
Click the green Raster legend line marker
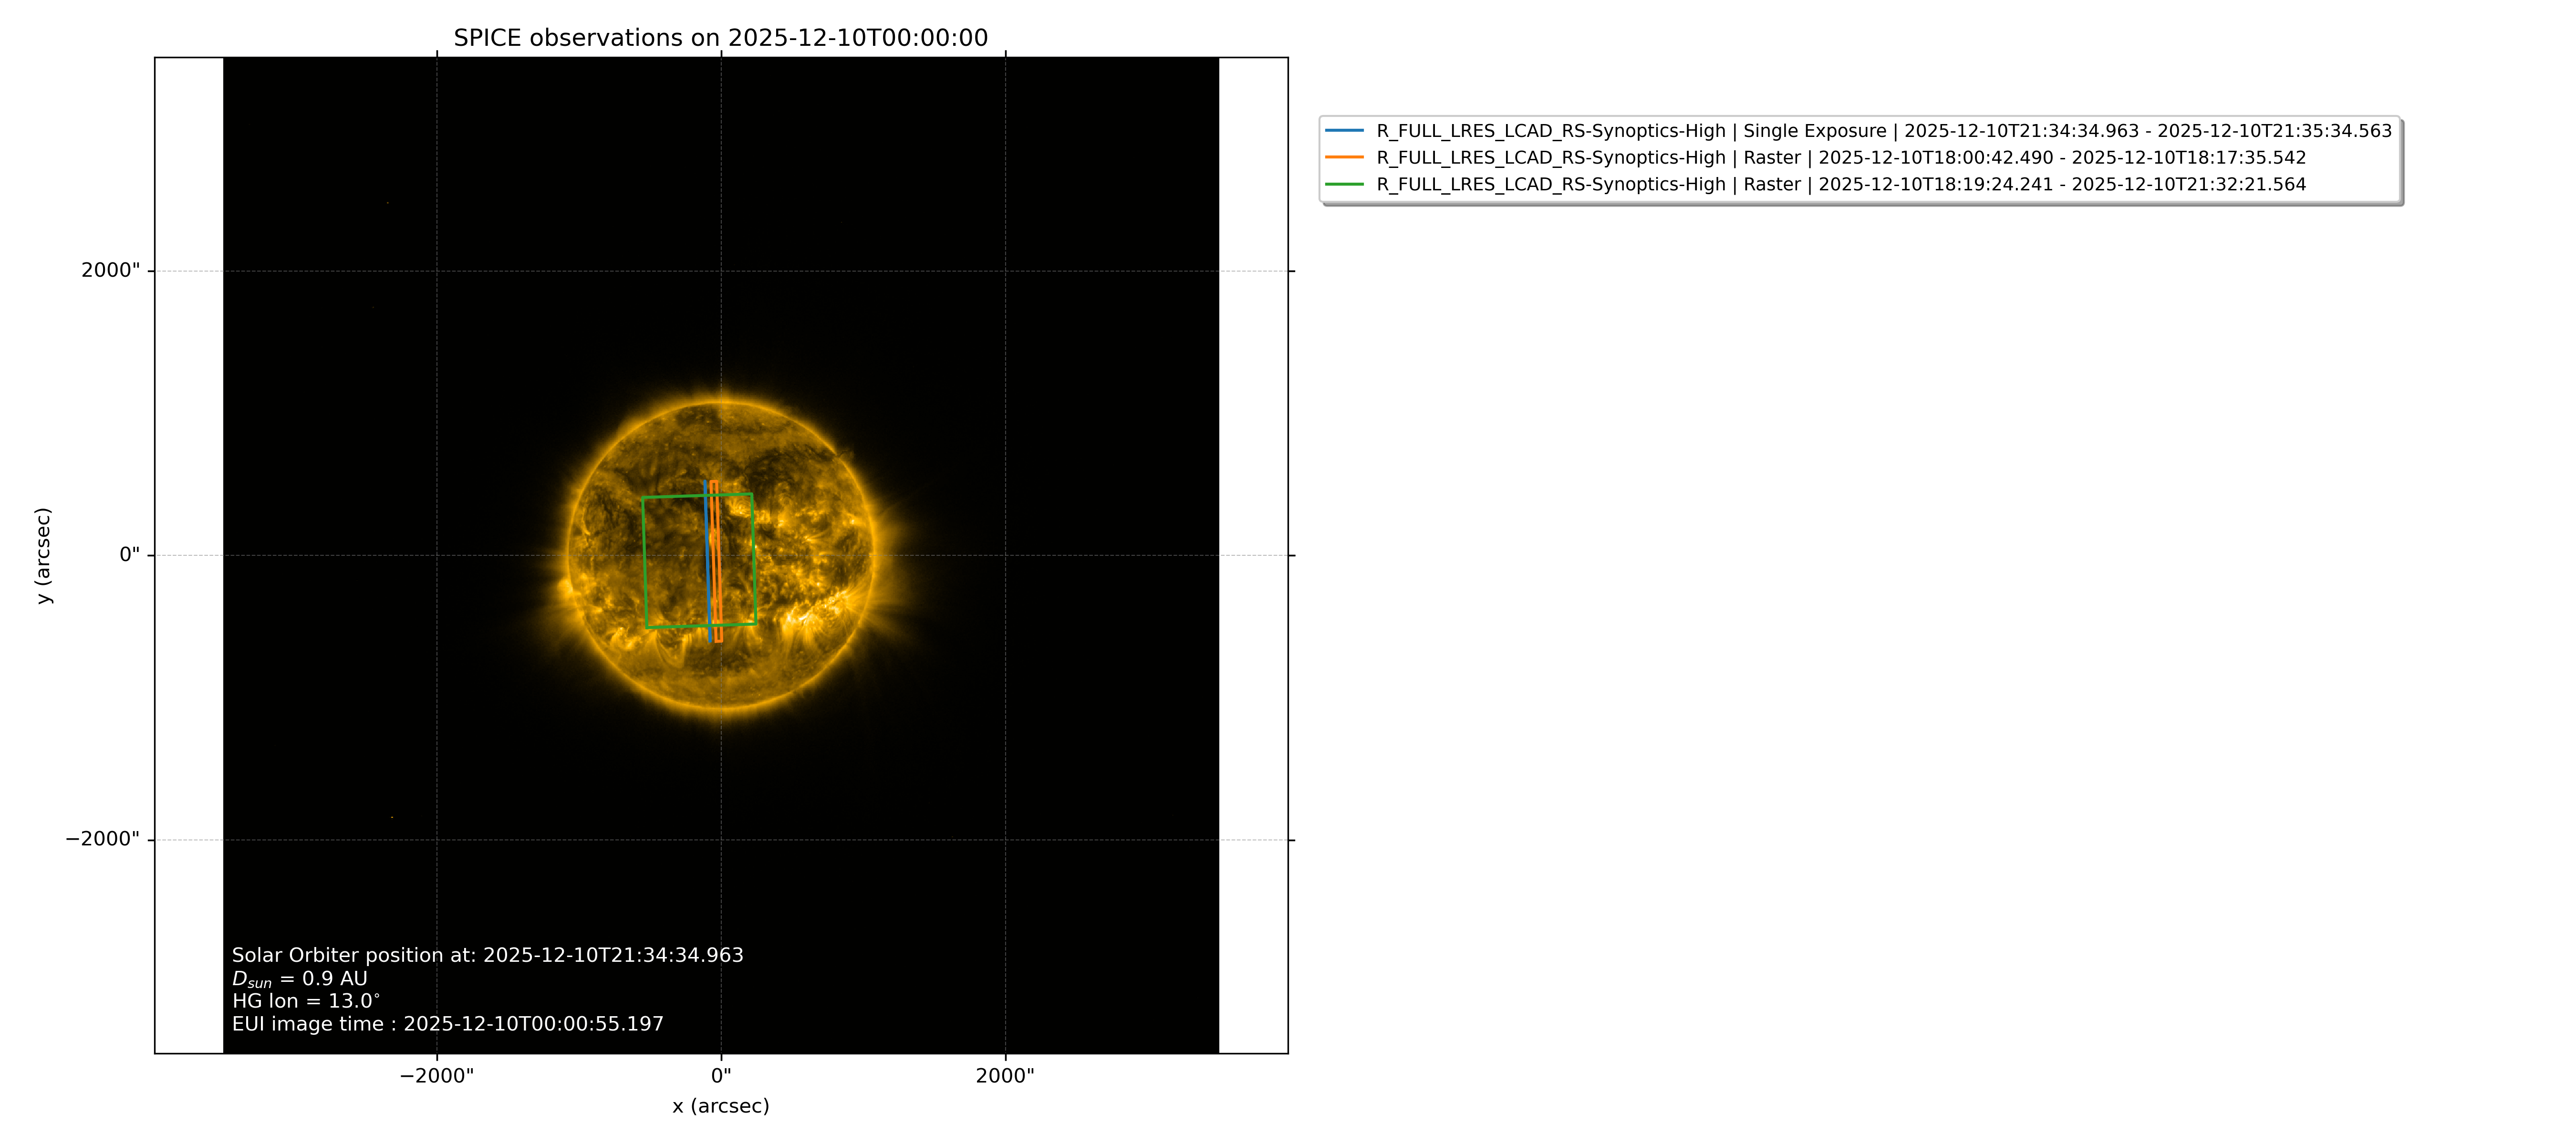[1344, 185]
